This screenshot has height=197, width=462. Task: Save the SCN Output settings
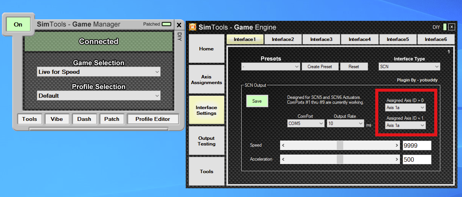257,101
